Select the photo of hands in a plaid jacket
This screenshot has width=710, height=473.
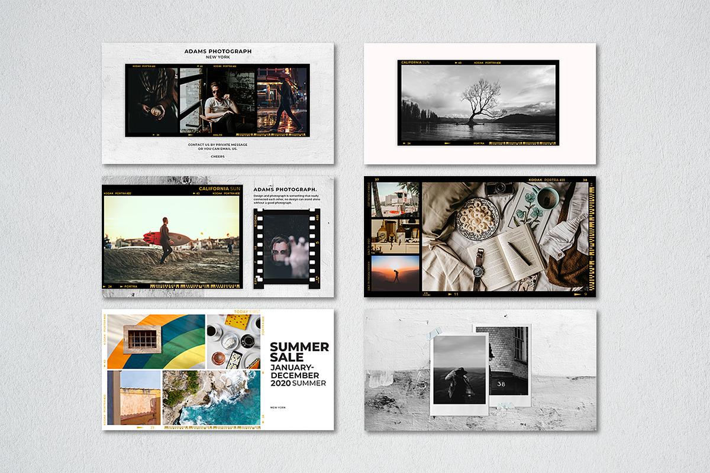pos(153,101)
